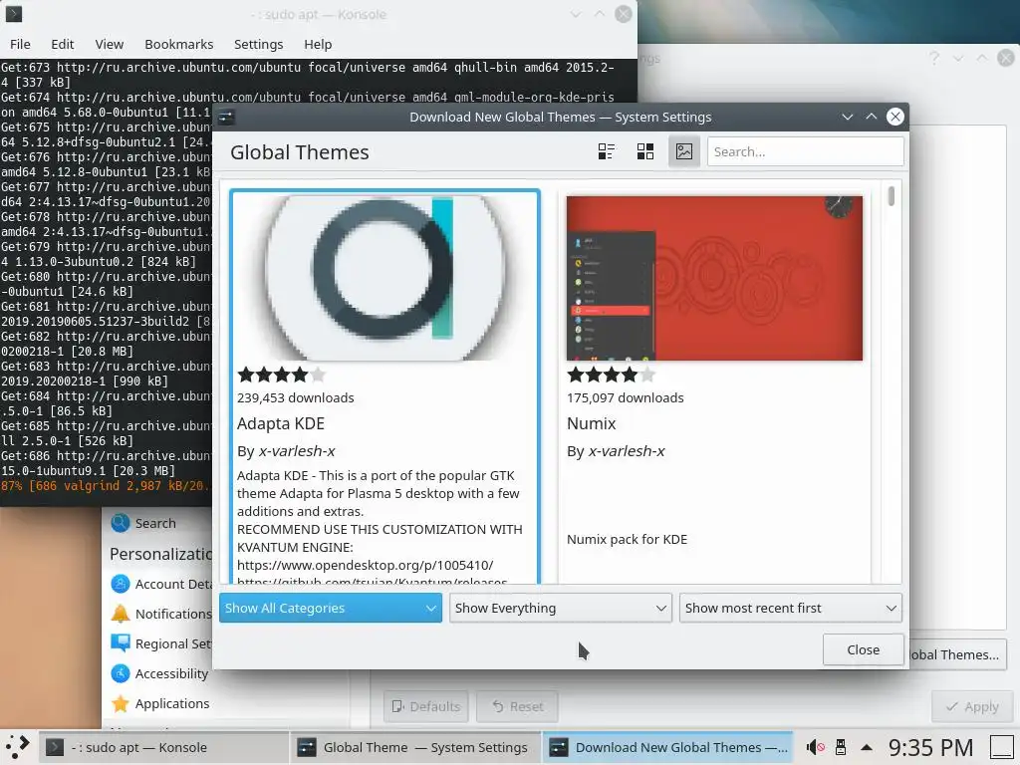Open the Show most recent first dropdown
The width and height of the screenshot is (1020, 765).
tap(790, 608)
